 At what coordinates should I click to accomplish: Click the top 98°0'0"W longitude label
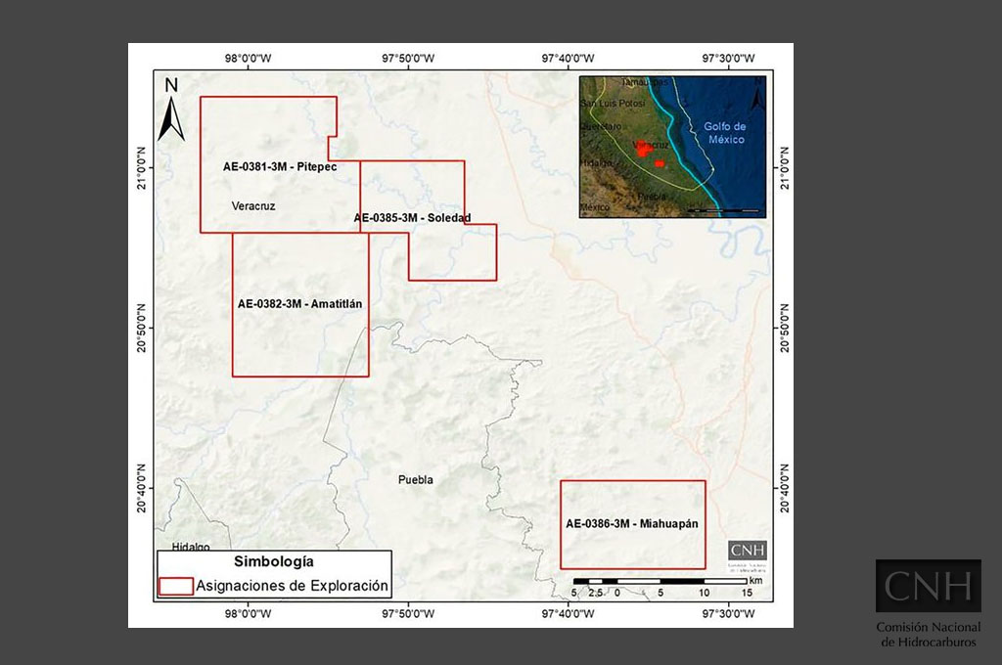point(248,58)
